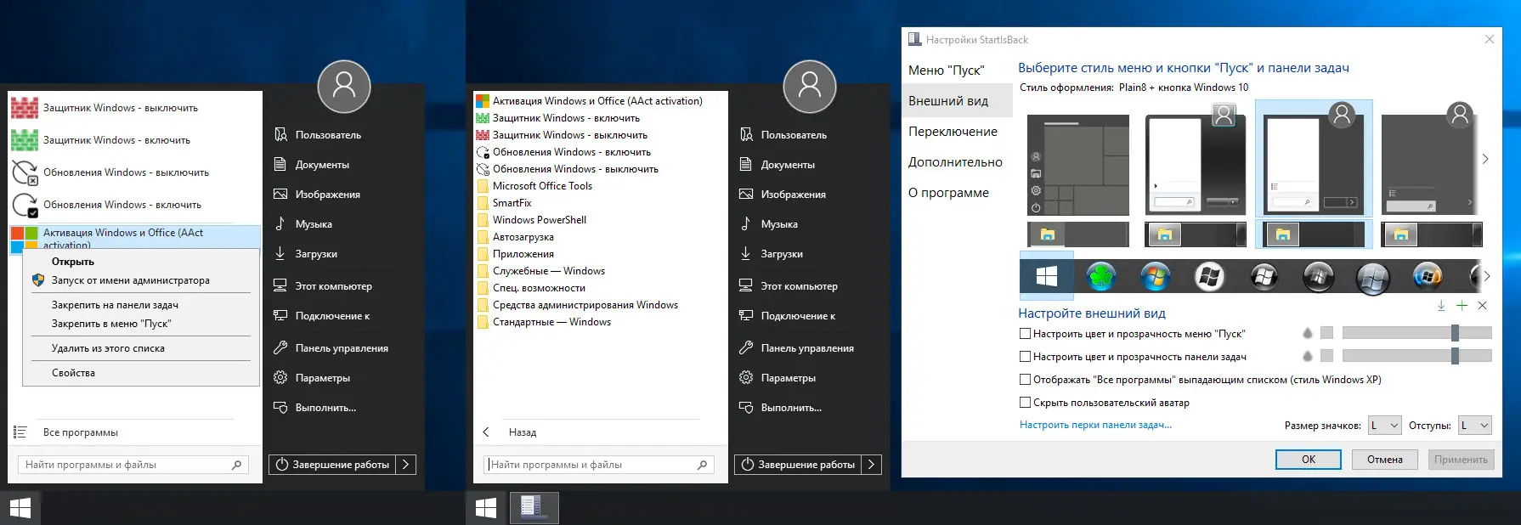Click the color swatch for taskbar color
This screenshot has height=525, width=1521.
click(x=1326, y=356)
